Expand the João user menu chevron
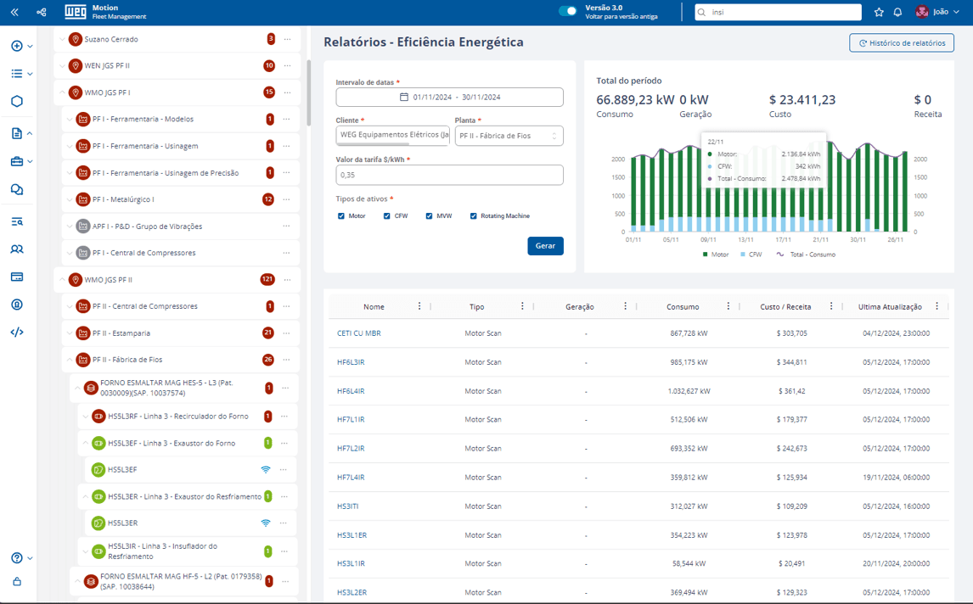Screen dimensions: 973x604 click(956, 12)
